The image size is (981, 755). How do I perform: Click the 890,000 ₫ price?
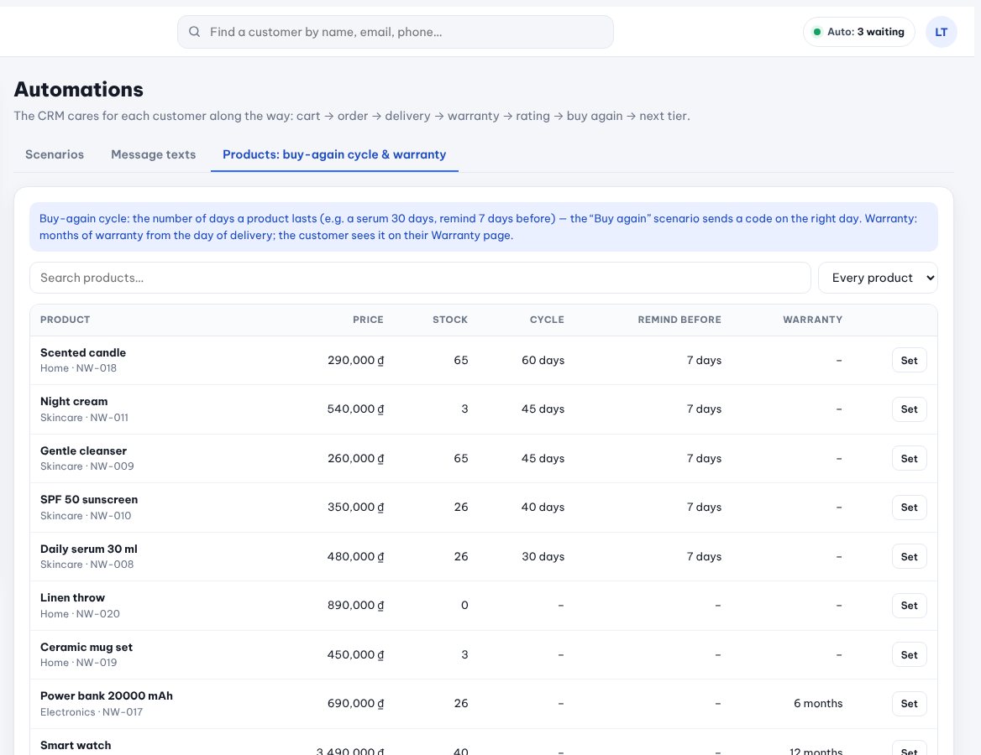tap(355, 605)
